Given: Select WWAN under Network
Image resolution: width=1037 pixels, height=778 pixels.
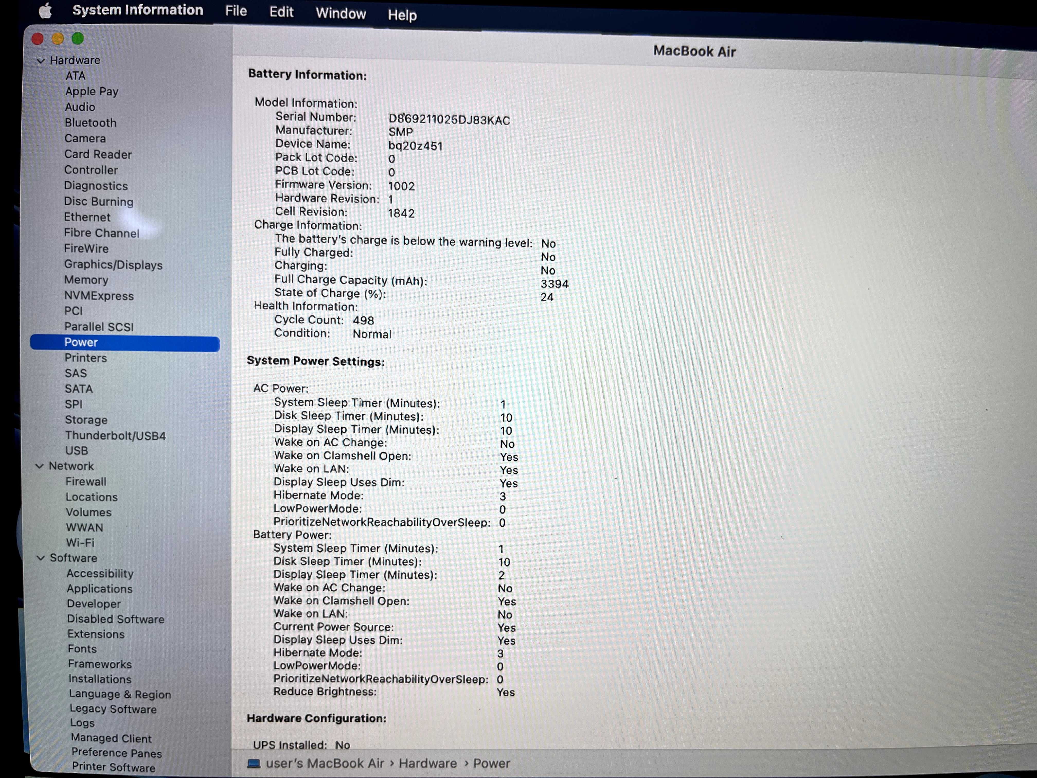Looking at the screenshot, I should click(84, 528).
